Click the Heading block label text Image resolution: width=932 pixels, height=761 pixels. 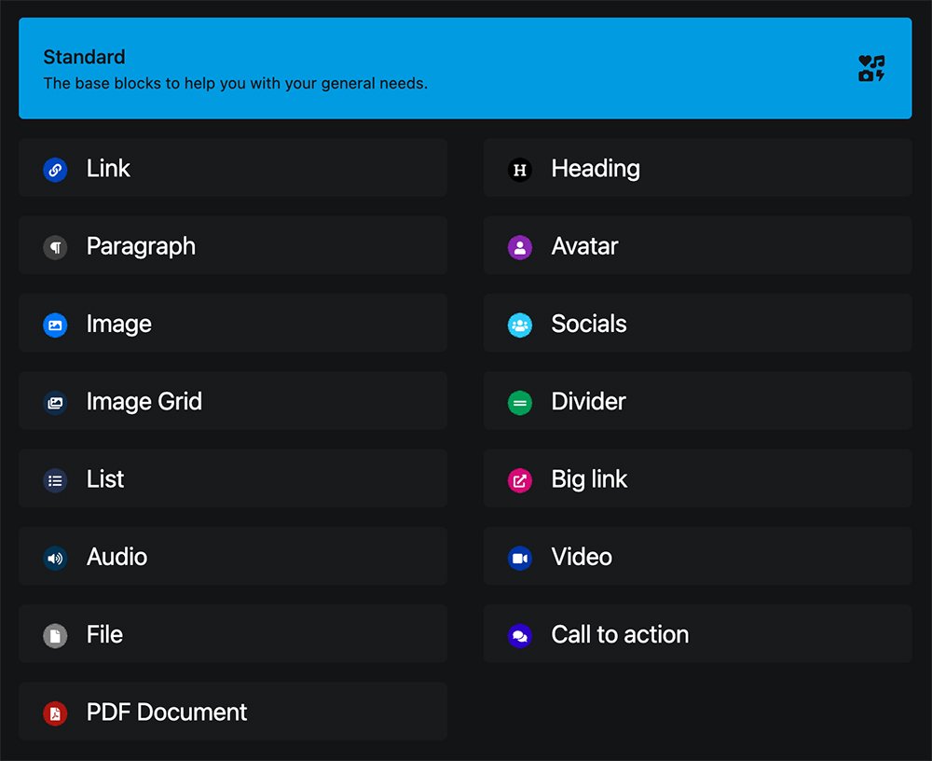[596, 169]
